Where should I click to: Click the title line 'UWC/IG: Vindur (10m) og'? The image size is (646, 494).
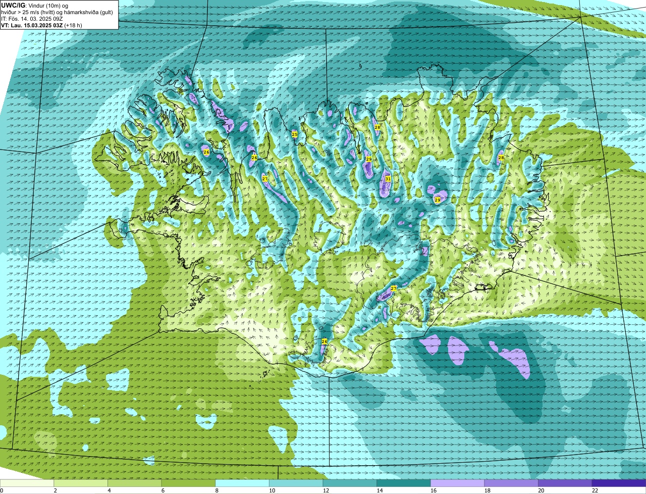coord(34,5)
